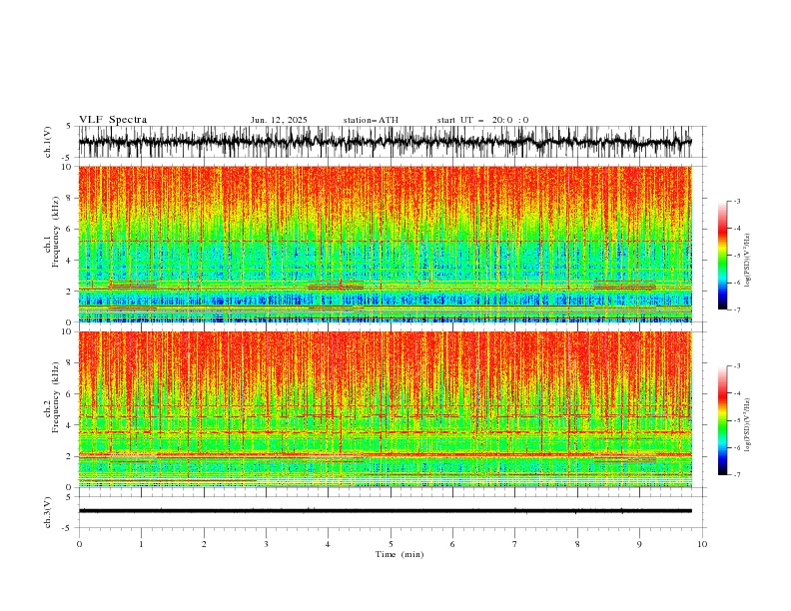791x611 pixels.
Task: Click the 'ch.3(V)' waveform axis label
Action: 48,512
